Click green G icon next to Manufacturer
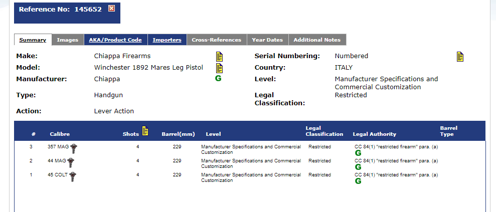Viewport: 496px width, 212px height. click(x=218, y=79)
